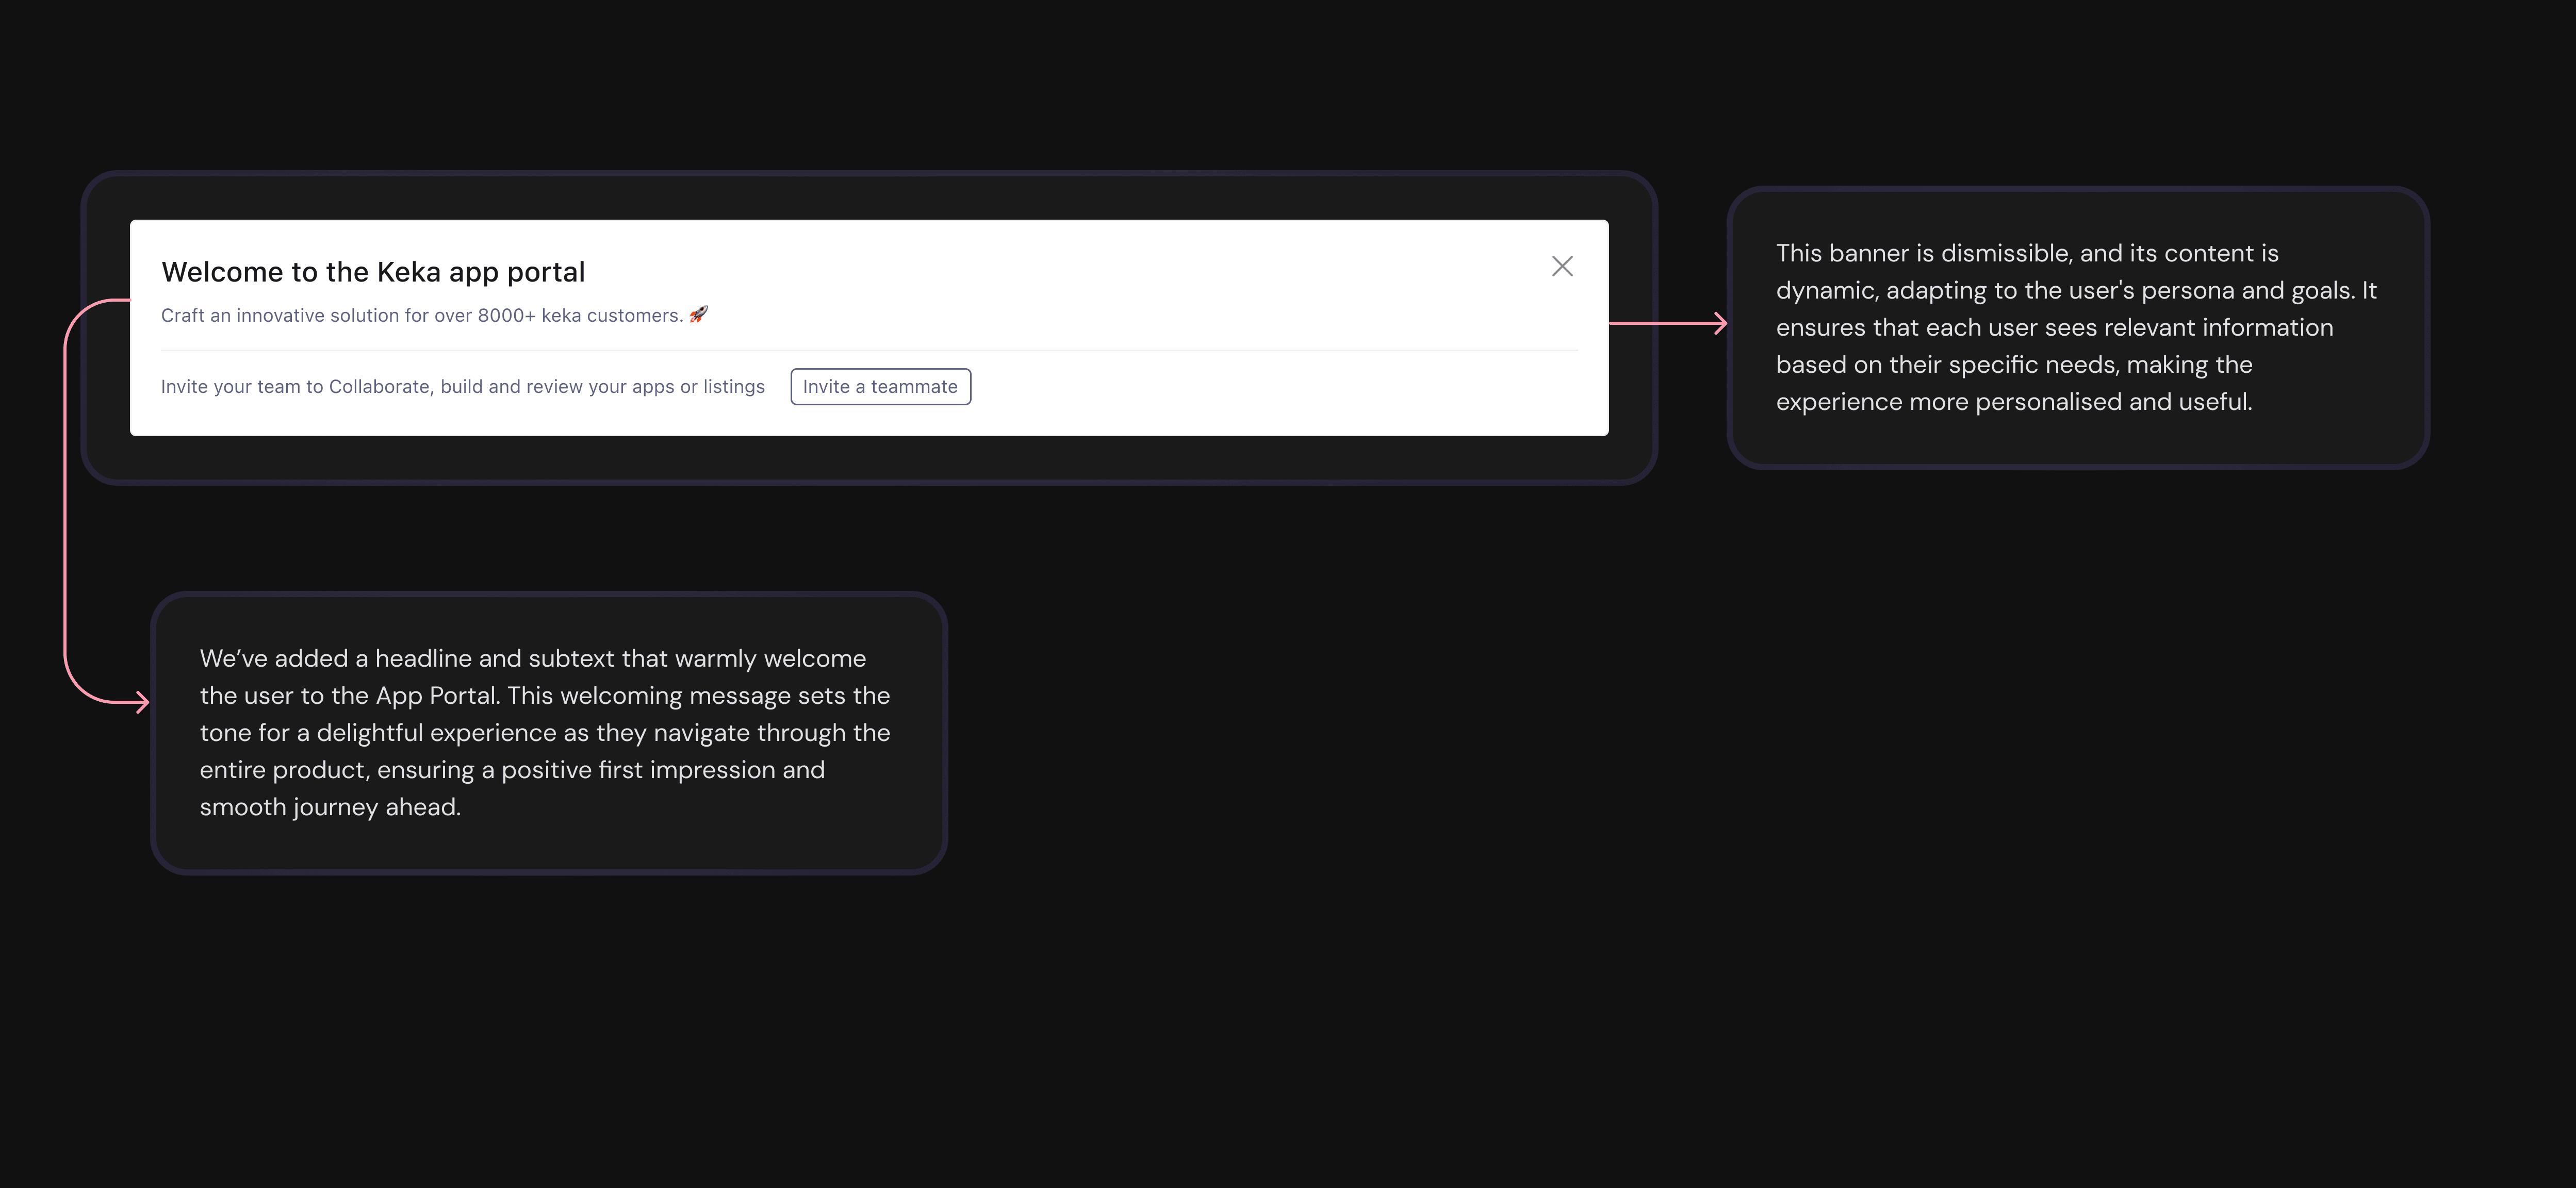Click the Invite a teammate button

(x=880, y=387)
